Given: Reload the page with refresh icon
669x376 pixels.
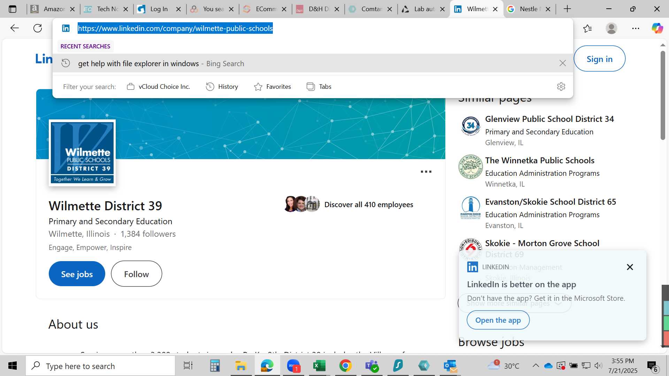Looking at the screenshot, I should [38, 28].
